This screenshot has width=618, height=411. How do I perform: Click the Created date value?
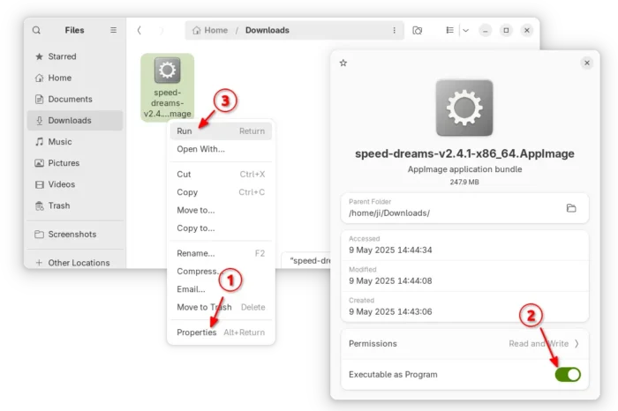390,311
